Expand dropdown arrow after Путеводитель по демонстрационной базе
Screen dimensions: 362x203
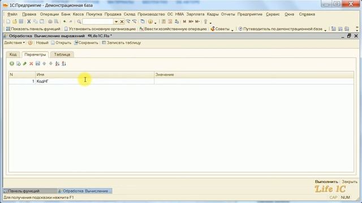coord(325,29)
